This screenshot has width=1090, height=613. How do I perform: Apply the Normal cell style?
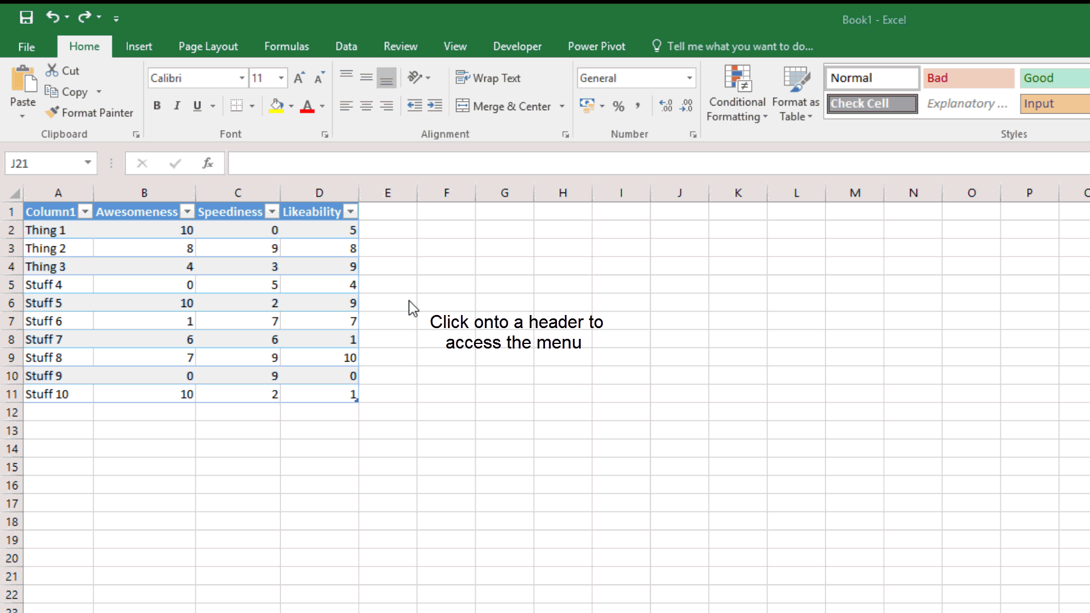(x=872, y=78)
